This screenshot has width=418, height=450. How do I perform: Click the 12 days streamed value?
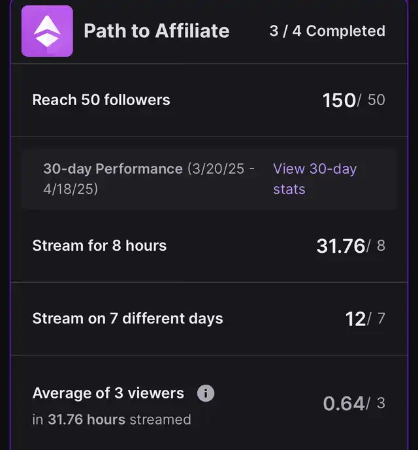tap(355, 319)
